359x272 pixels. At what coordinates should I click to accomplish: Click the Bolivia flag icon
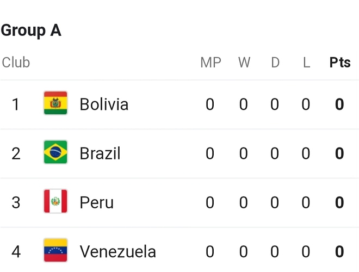pyautogui.click(x=55, y=103)
